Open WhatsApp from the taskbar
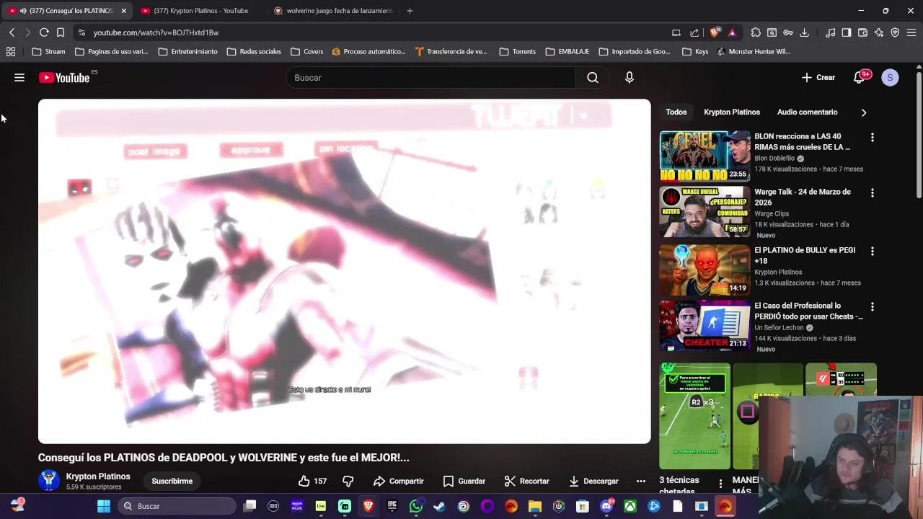Screen dimensions: 923x519 (x=416, y=506)
